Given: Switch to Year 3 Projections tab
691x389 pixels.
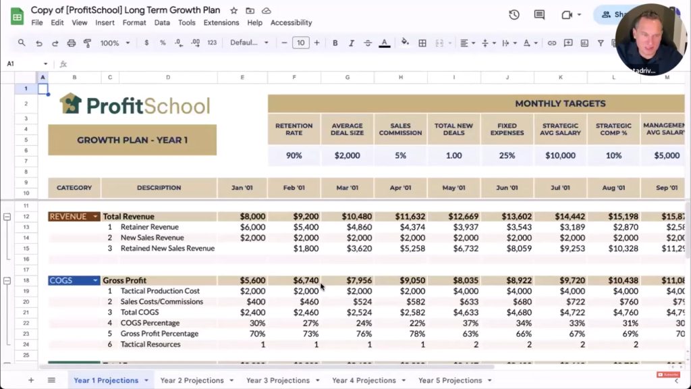Looking at the screenshot, I should point(278,380).
